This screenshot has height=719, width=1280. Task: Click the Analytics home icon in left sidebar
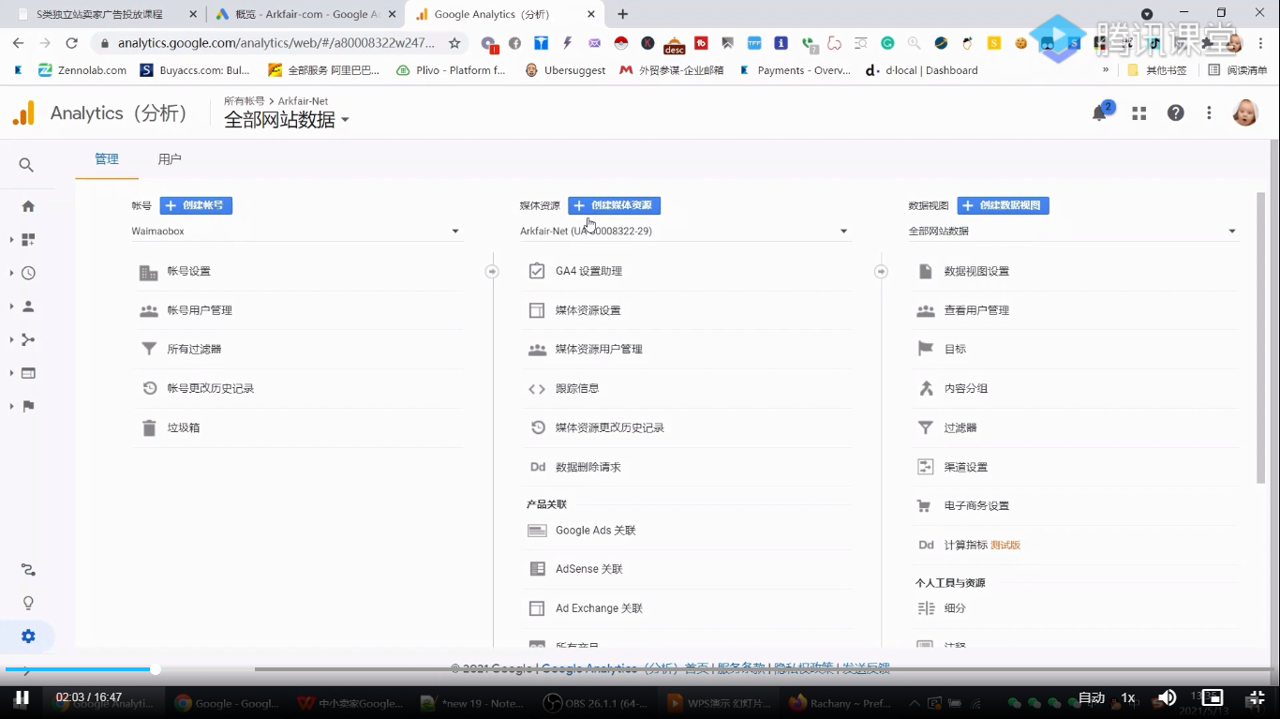pyautogui.click(x=27, y=205)
